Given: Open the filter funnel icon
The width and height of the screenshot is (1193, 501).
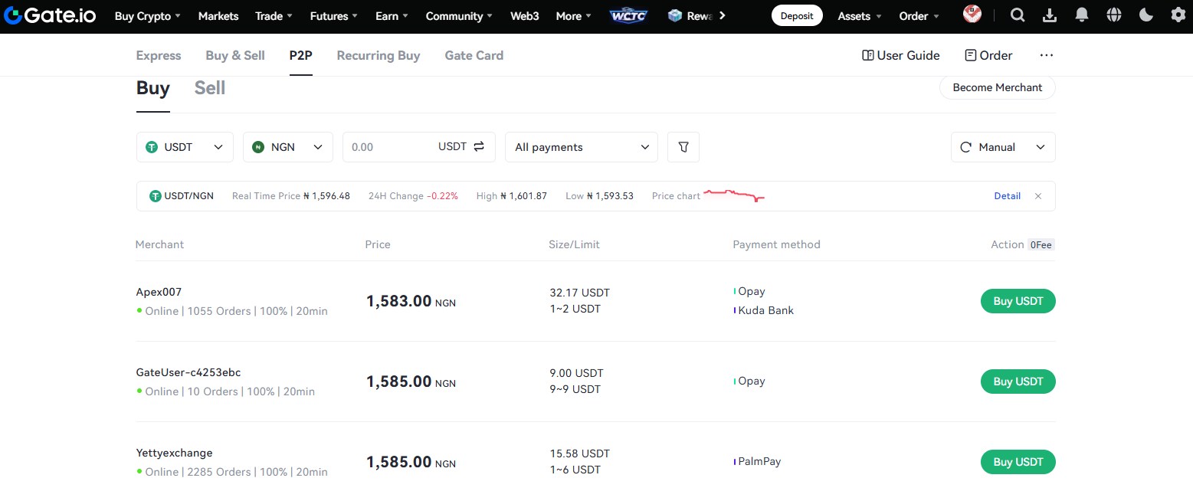Looking at the screenshot, I should coord(683,147).
